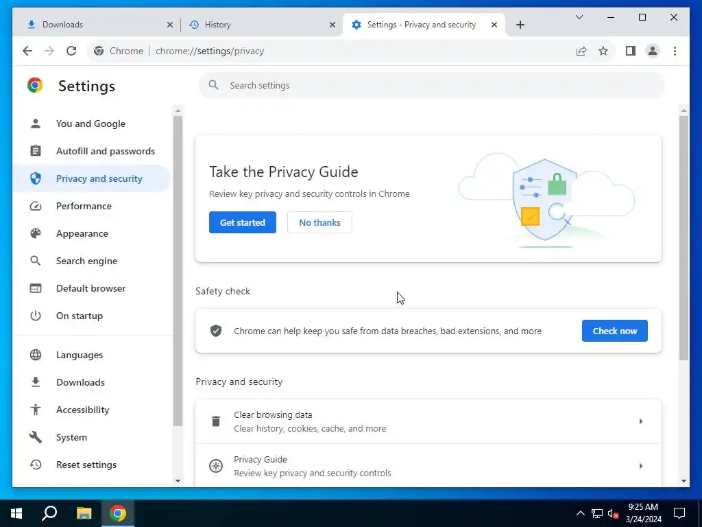Open the profile avatar menu
This screenshot has width=702, height=527.
pyautogui.click(x=653, y=51)
